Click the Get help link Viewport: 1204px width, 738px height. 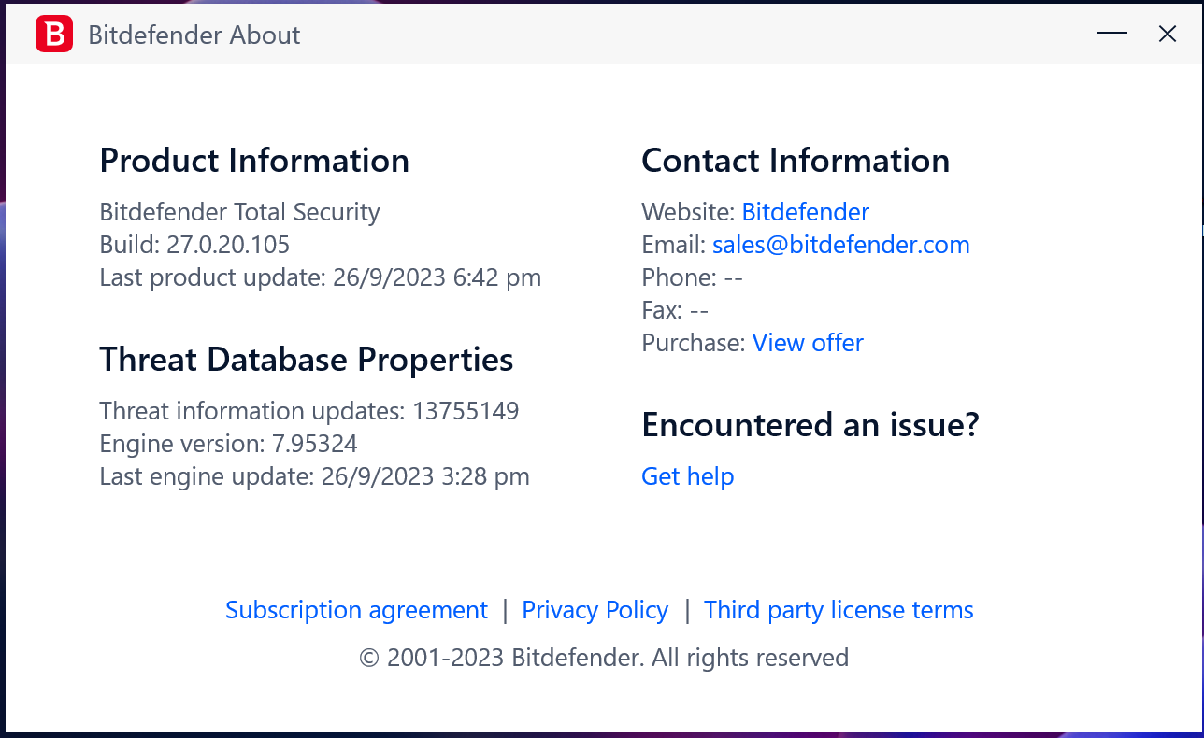[687, 476]
